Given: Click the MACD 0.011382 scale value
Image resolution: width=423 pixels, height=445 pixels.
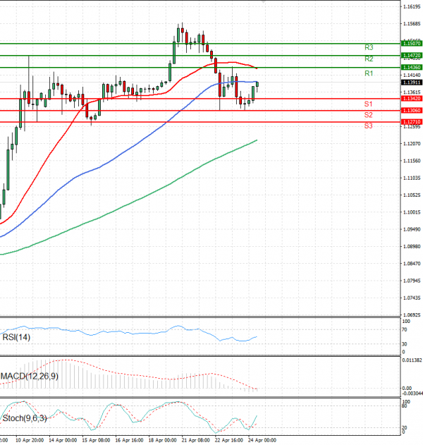Looking at the screenshot, I should pyautogui.click(x=412, y=360).
